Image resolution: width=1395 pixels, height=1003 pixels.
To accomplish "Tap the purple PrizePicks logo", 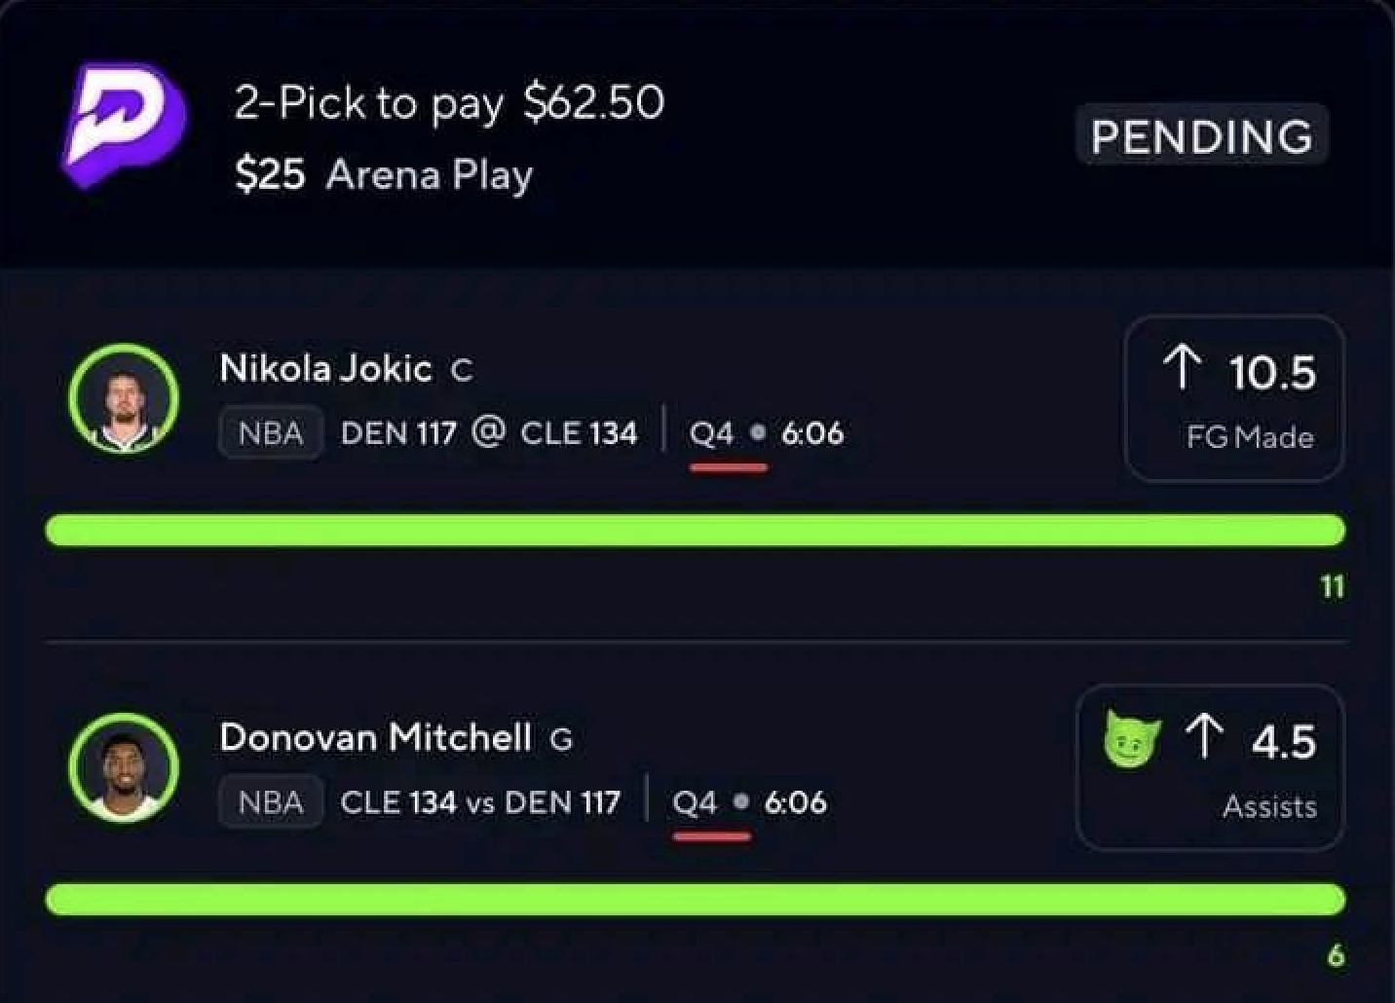I will tap(124, 125).
